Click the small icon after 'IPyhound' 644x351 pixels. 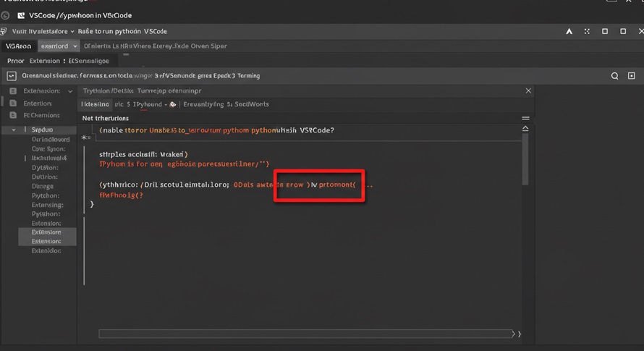tap(173, 104)
